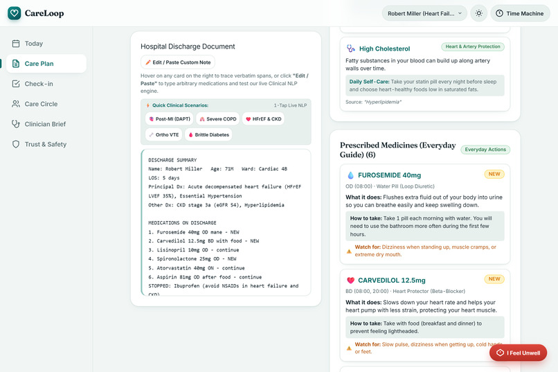The image size is (558, 372).
Task: Click the 'STOPPED: Ibuprofen' line
Action: (223, 286)
